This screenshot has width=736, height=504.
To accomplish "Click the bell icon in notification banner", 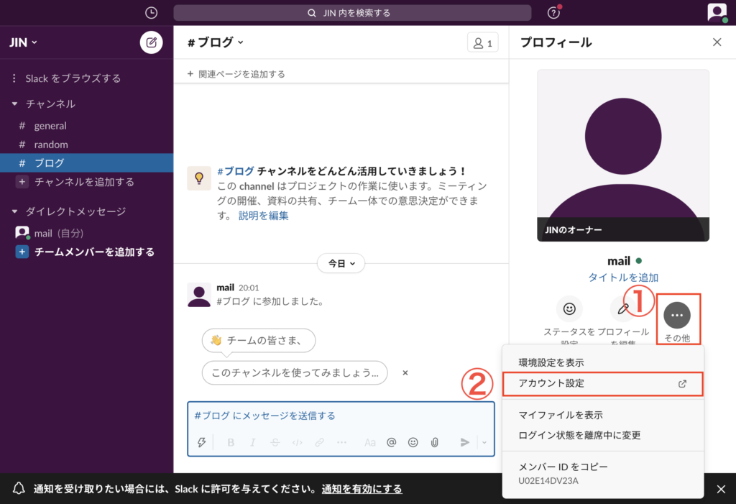I will click(19, 488).
